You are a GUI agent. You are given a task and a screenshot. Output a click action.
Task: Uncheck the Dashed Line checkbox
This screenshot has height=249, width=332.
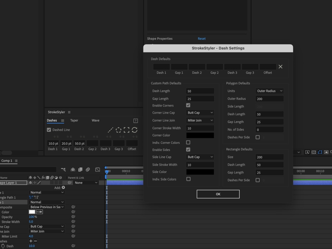click(x=49, y=130)
